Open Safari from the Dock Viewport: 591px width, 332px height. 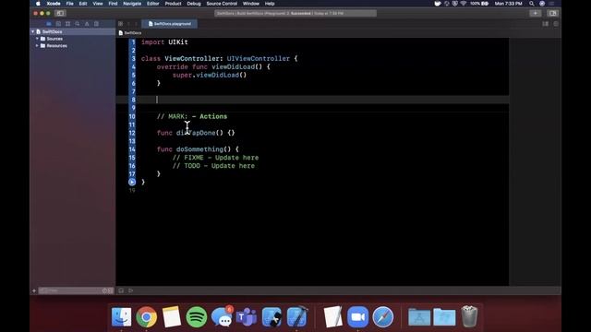(383, 316)
